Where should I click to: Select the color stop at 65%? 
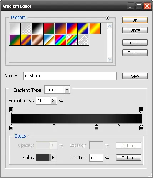coord(96,127)
